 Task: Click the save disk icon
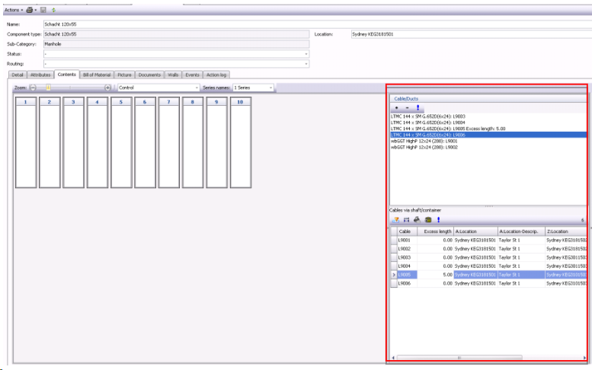click(43, 10)
